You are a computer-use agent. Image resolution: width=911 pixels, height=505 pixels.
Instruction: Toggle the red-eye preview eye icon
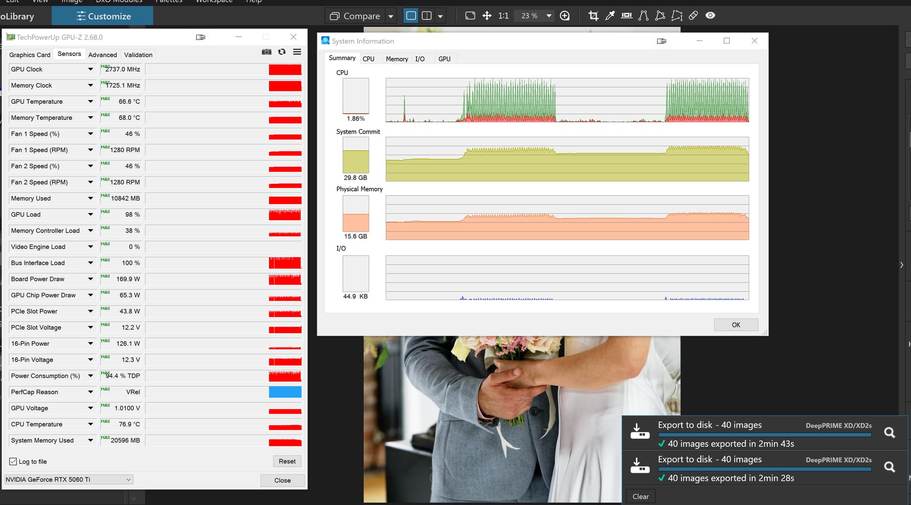coord(710,16)
